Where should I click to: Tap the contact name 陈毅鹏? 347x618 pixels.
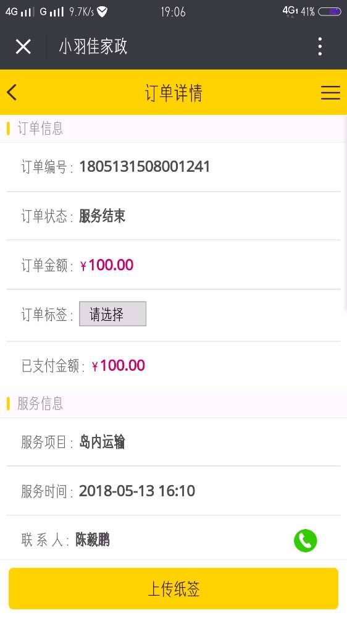pos(93,540)
